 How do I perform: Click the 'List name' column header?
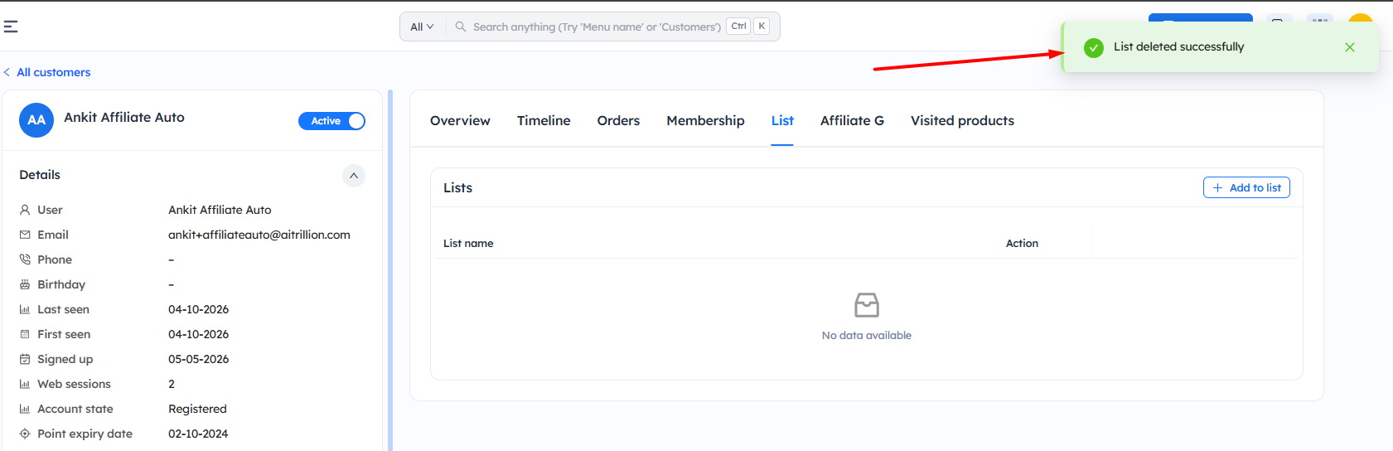click(468, 243)
